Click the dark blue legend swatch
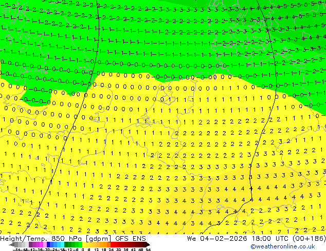 [x=48, y=244]
